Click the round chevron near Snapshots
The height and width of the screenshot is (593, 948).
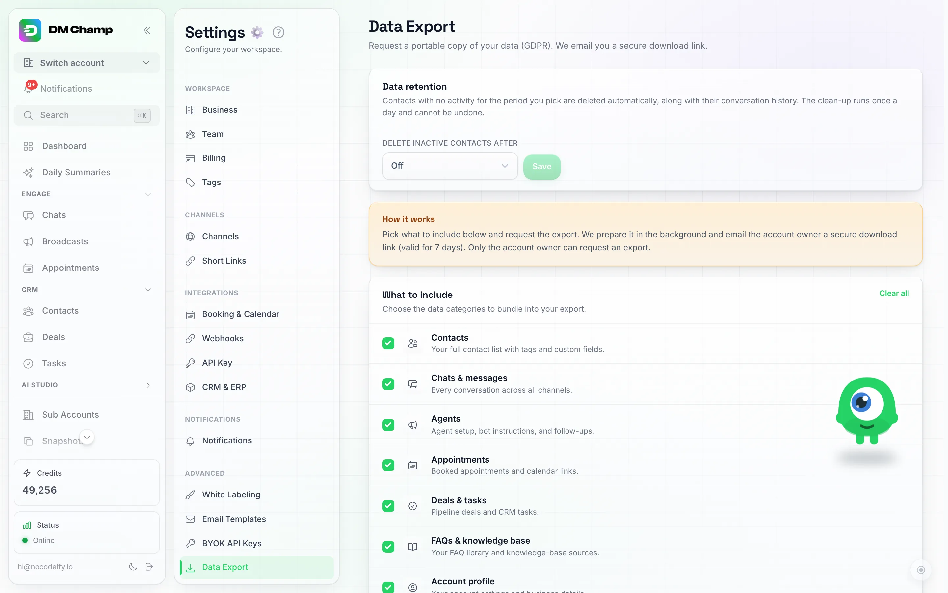click(x=87, y=437)
